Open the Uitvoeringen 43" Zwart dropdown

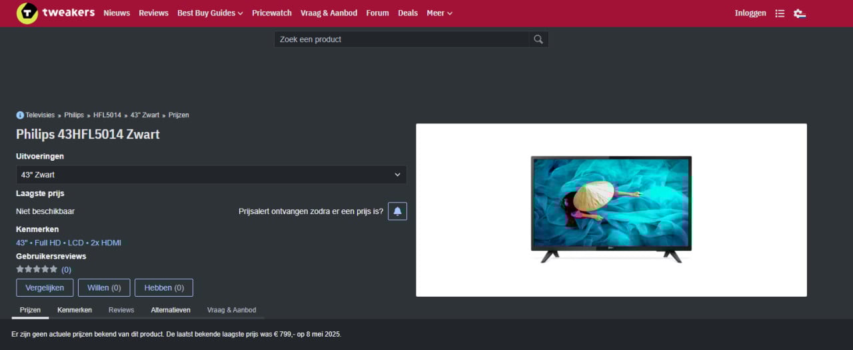click(x=211, y=175)
